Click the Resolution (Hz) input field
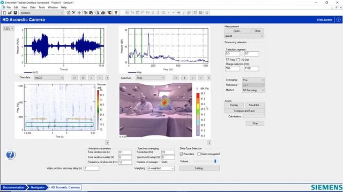The width and height of the screenshot is (343, 192). click(168, 152)
